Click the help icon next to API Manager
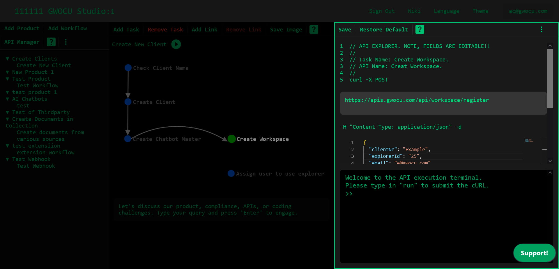The height and width of the screenshot is (269, 559). click(51, 42)
